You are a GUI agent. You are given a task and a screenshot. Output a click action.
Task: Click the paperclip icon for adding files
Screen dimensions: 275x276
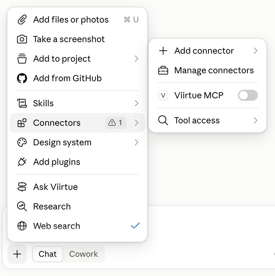click(22, 20)
